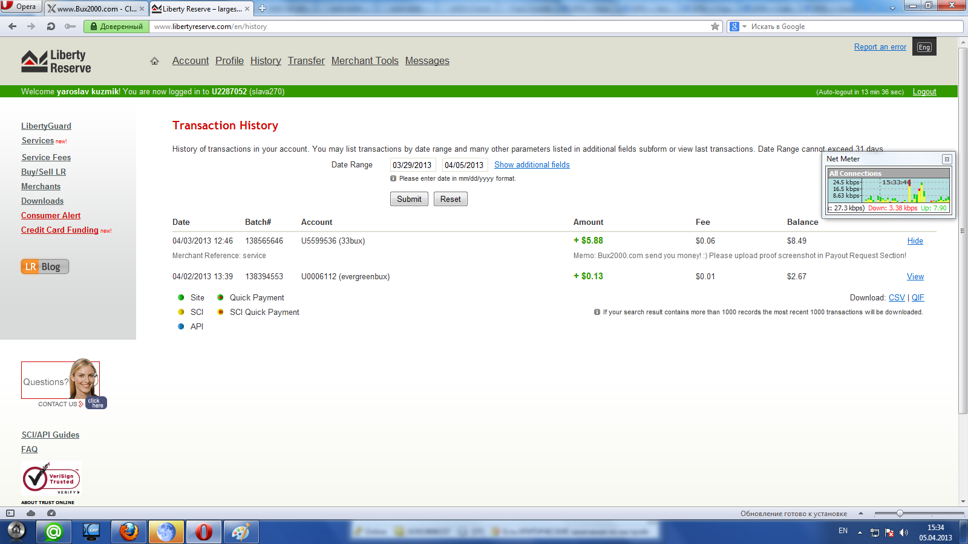Adjust the zoom slider in status bar
Image resolution: width=968 pixels, height=544 pixels.
[x=900, y=513]
